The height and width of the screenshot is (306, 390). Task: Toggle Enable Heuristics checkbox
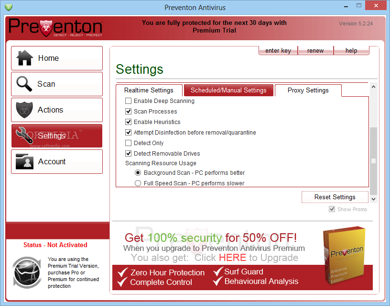coord(129,122)
